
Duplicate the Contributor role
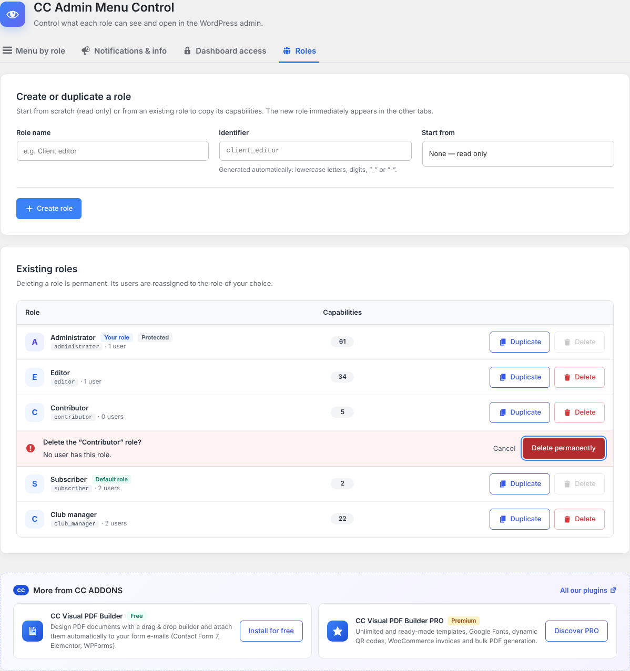520,412
